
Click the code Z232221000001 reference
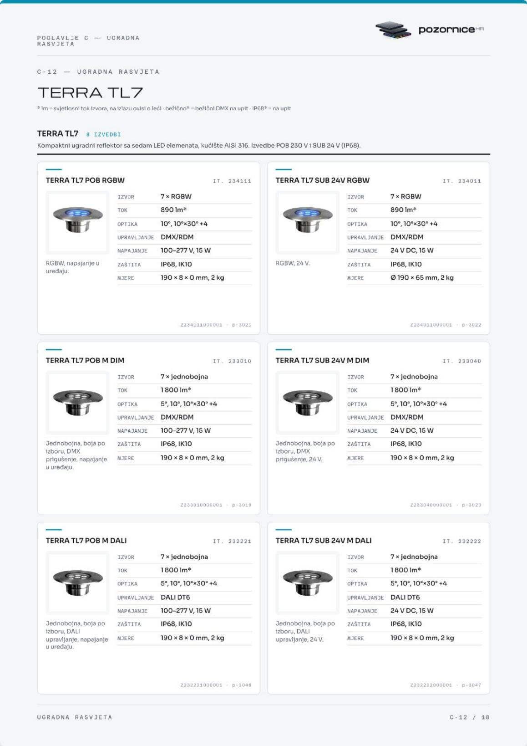(x=201, y=685)
